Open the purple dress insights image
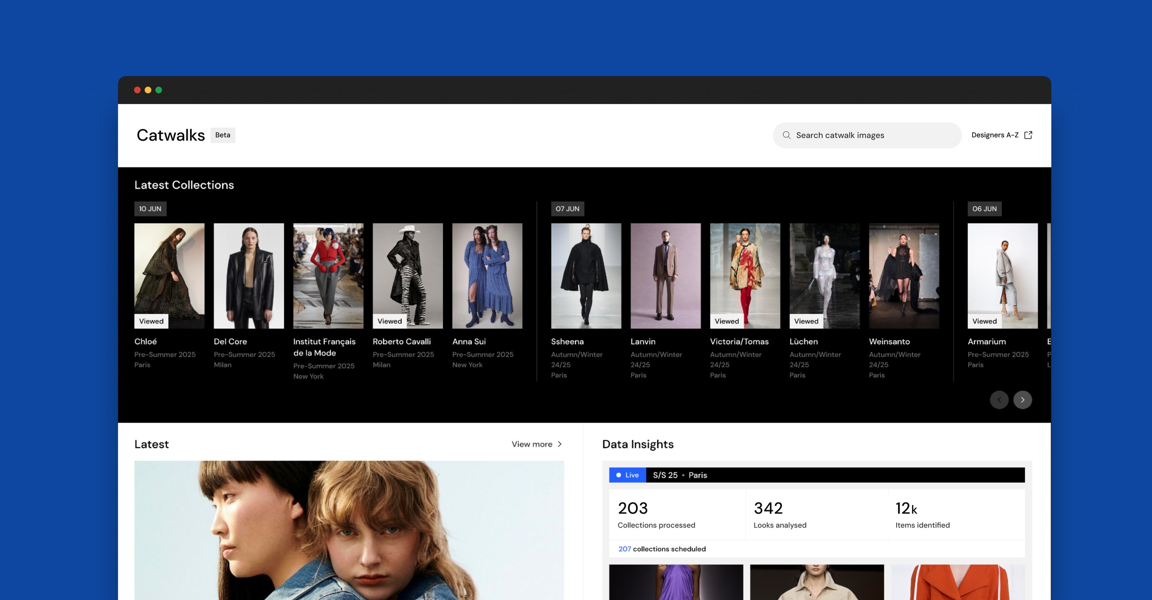 click(x=676, y=582)
